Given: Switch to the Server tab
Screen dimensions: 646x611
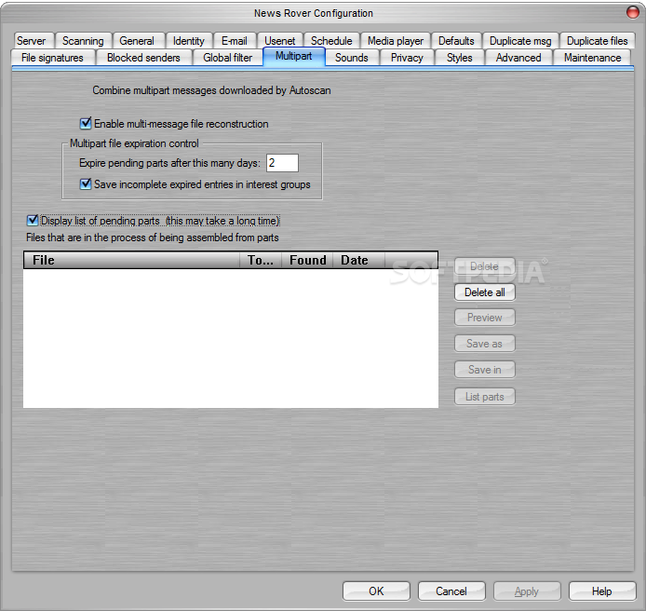Looking at the screenshot, I should click(33, 41).
